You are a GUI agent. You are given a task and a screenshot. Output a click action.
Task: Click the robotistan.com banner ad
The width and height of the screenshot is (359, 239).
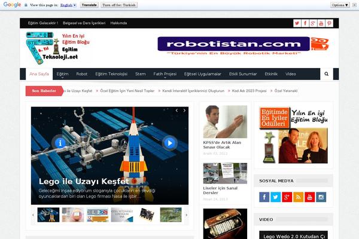point(243,46)
